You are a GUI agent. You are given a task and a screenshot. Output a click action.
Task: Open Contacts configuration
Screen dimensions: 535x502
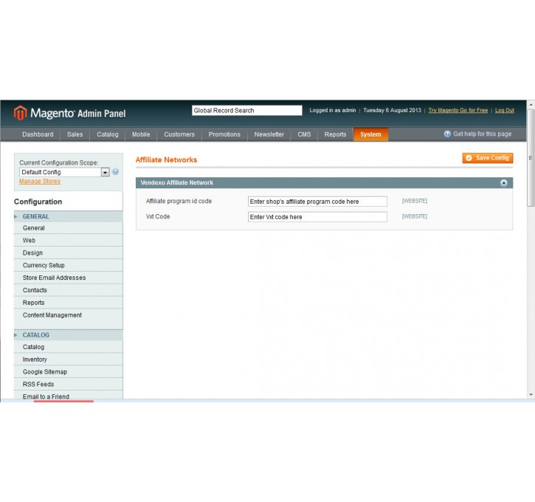[68, 290]
